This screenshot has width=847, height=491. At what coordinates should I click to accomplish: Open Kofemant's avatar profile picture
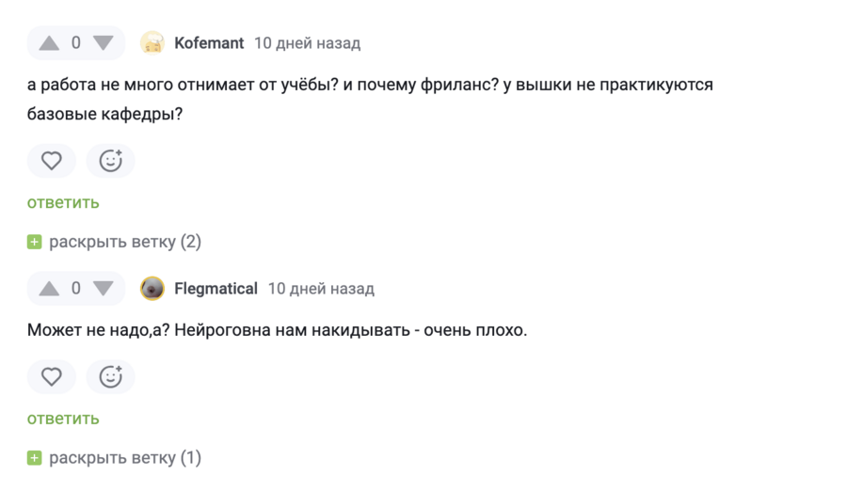coord(152,43)
